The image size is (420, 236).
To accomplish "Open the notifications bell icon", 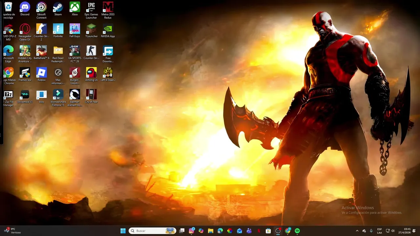I will click(414, 231).
